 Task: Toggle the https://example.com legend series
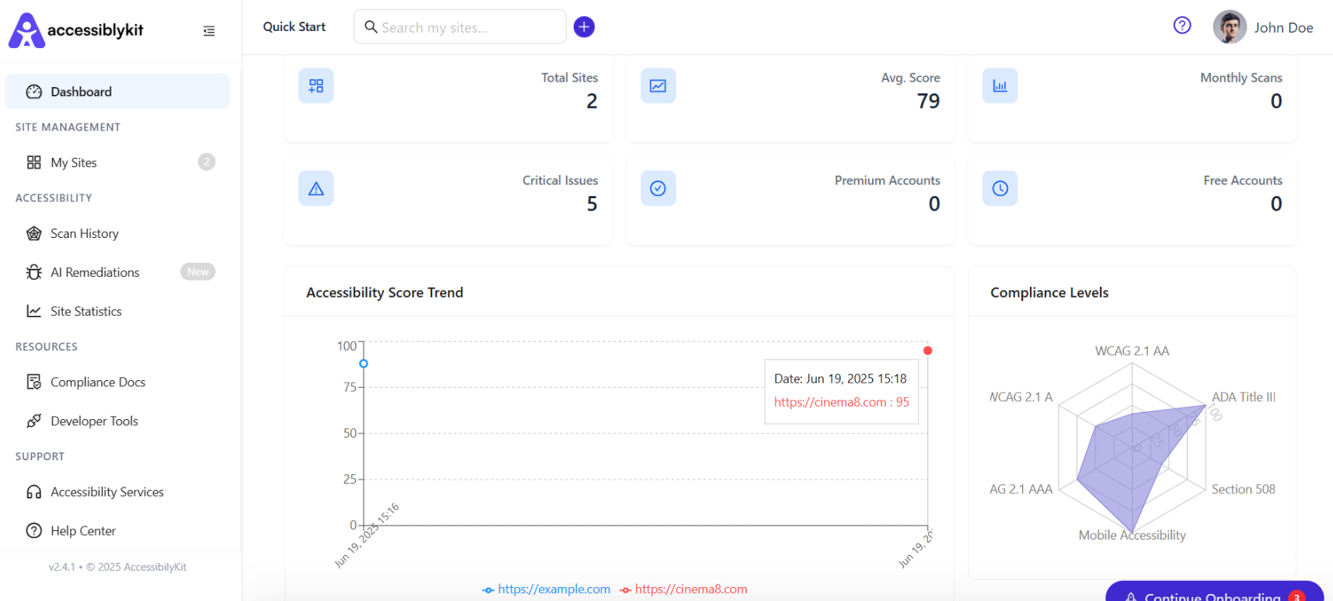546,589
